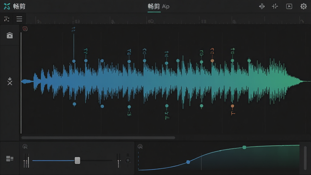The image size is (311, 175).
Task: Click the add-and-cross icon in left sidebar
Action: (10, 81)
